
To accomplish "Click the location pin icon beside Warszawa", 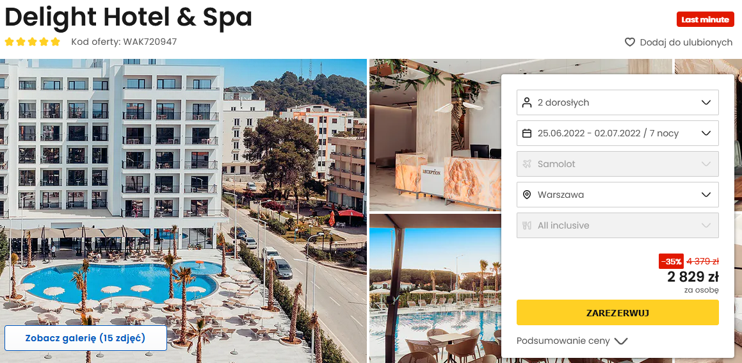I will 527,195.
